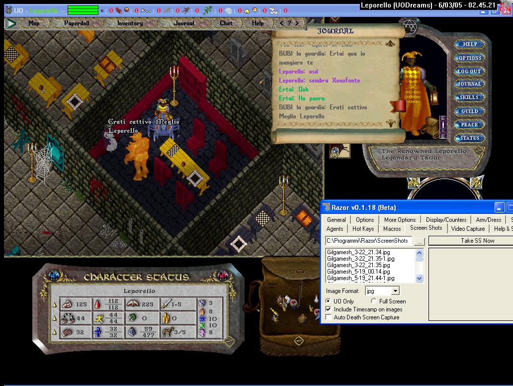
Task: Select the UO Only radio button
Action: [328, 301]
